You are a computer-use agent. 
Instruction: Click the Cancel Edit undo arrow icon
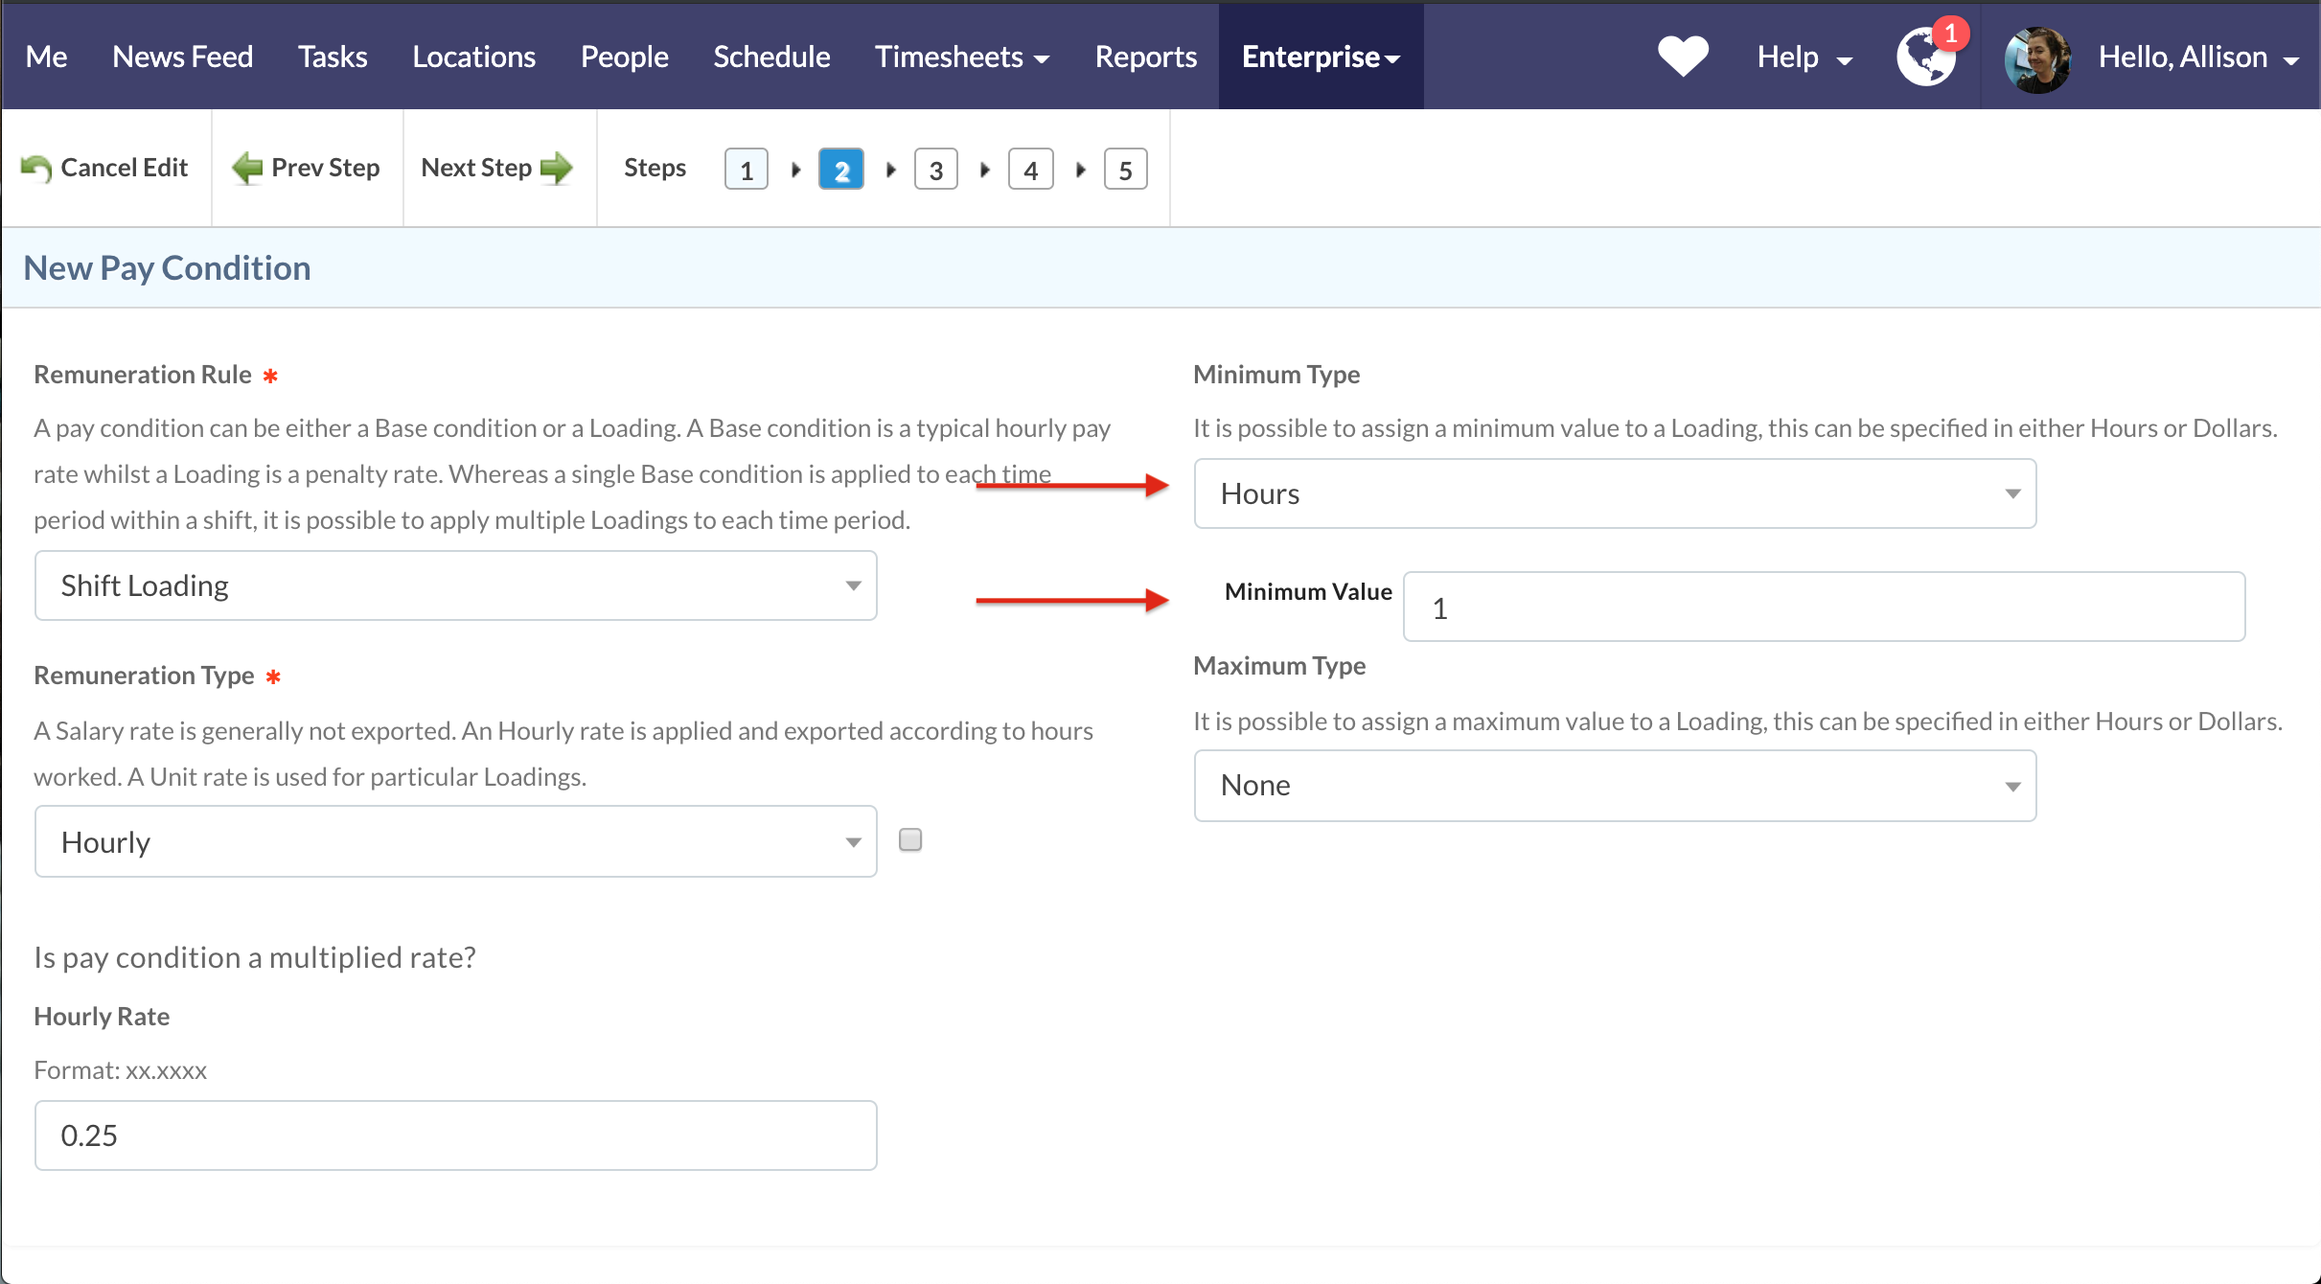36,169
